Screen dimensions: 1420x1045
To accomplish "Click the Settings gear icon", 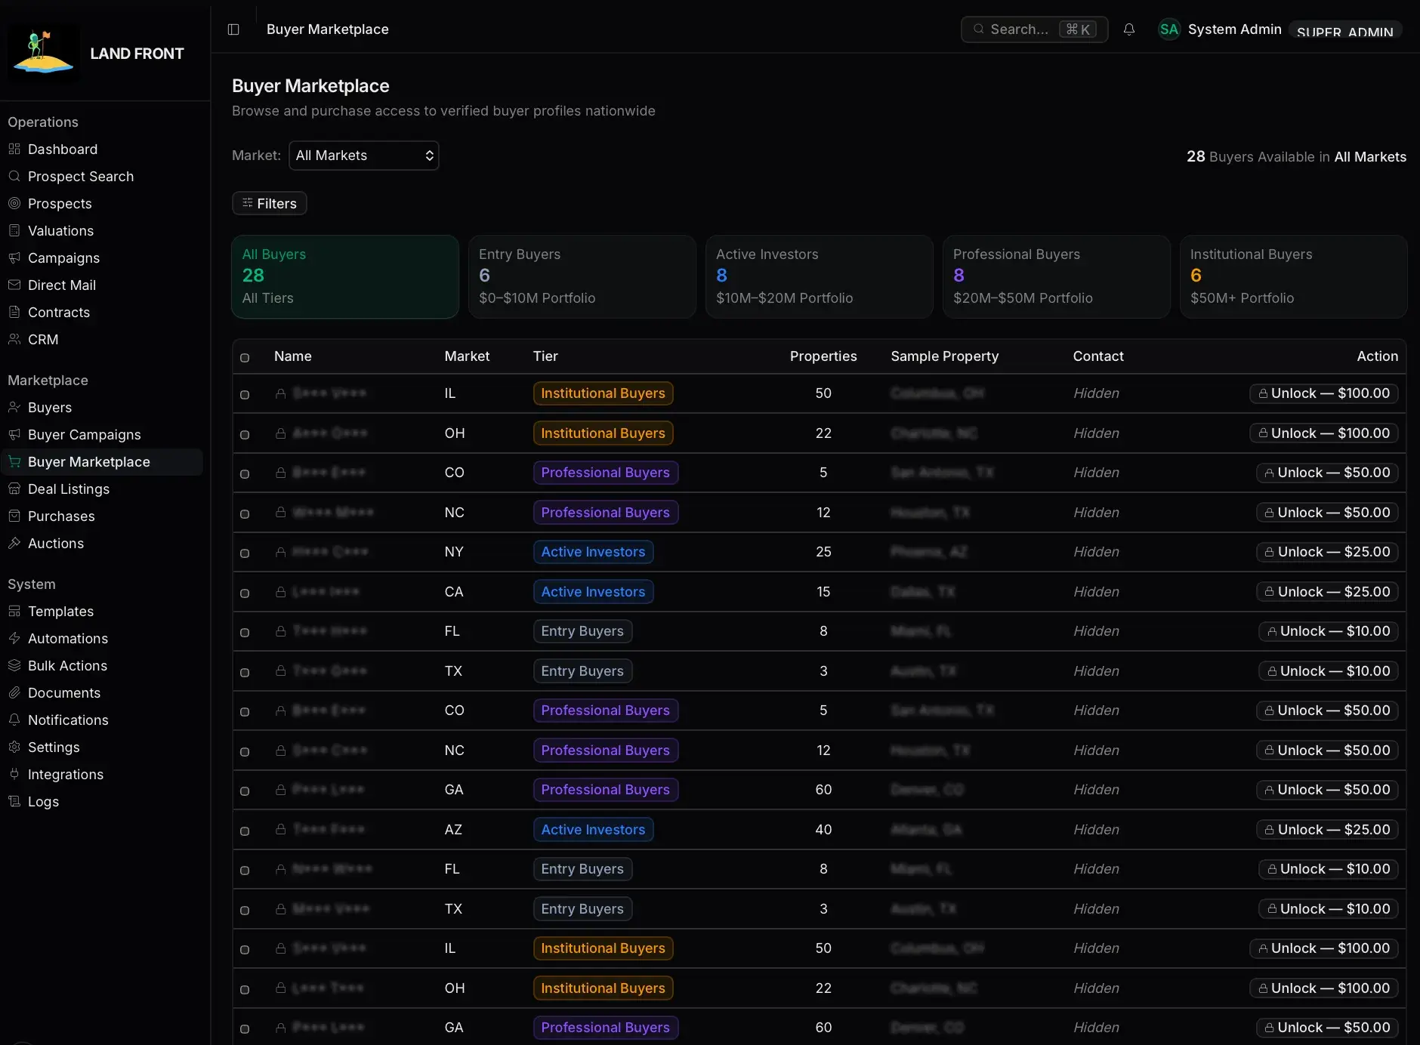I will (14, 747).
